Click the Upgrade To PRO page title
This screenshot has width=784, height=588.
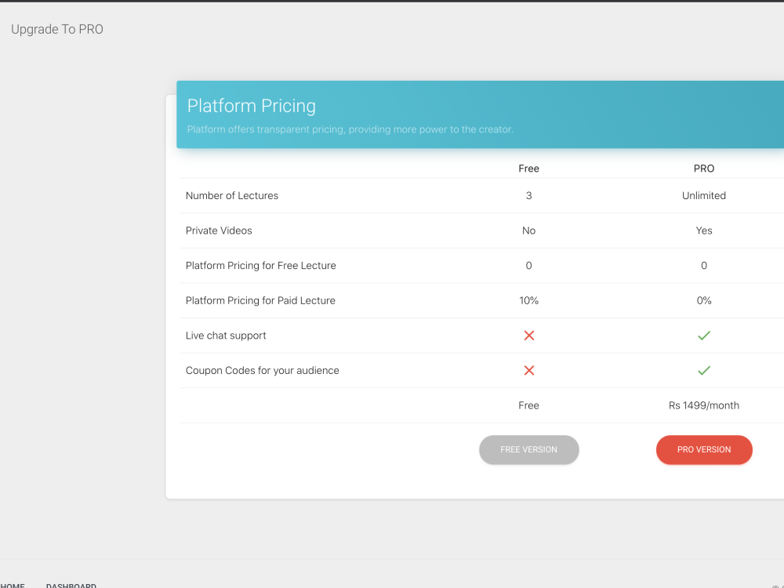point(56,29)
